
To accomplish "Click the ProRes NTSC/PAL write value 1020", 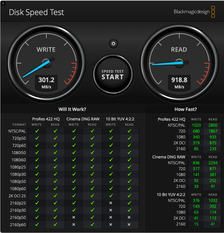I will click(196, 125).
